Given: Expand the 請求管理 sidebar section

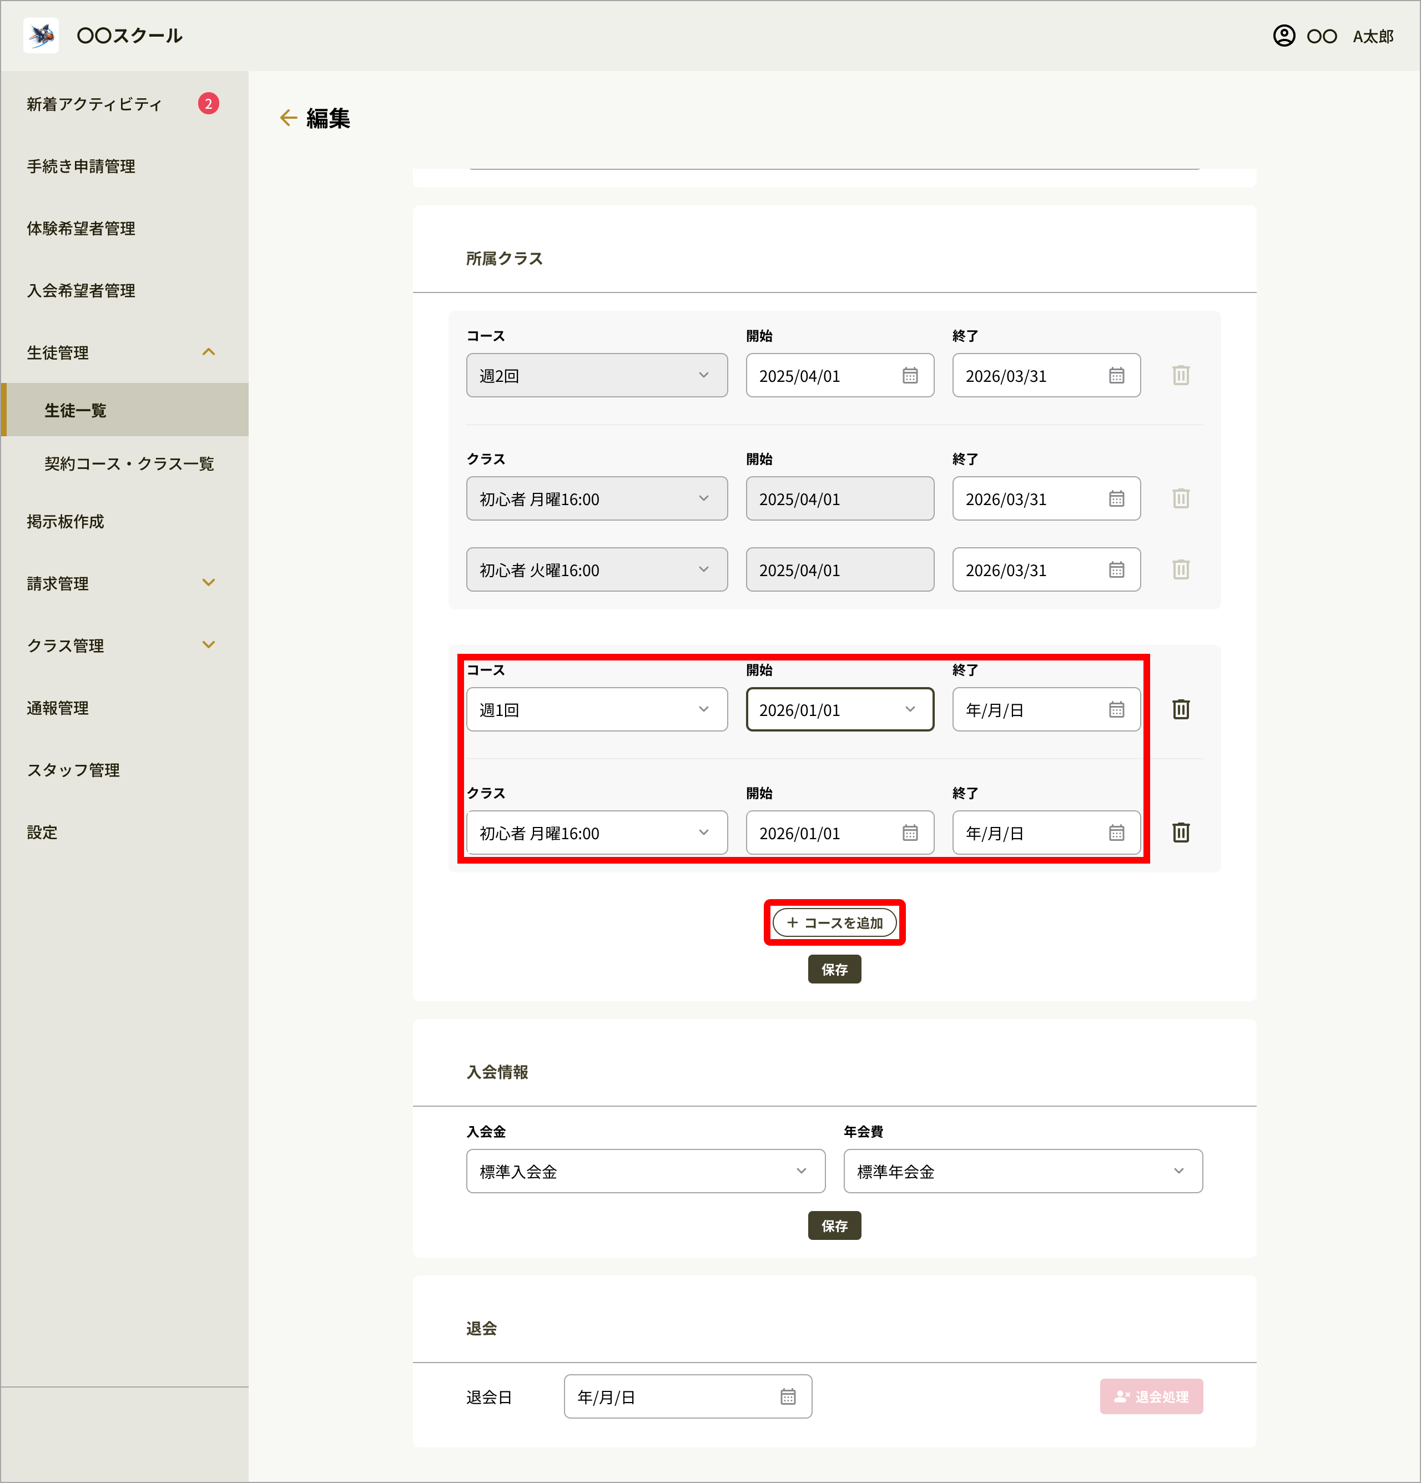Looking at the screenshot, I should (x=209, y=583).
